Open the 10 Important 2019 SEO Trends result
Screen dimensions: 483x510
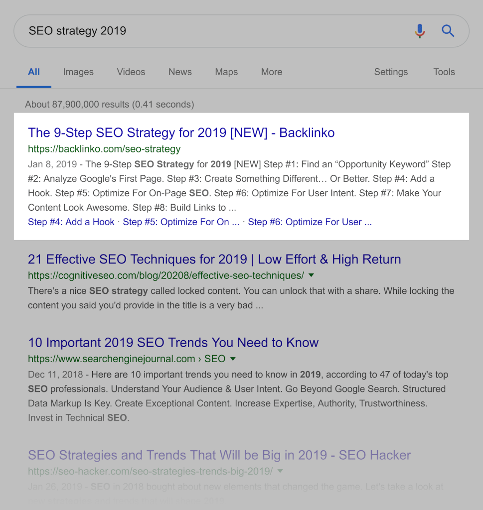173,343
